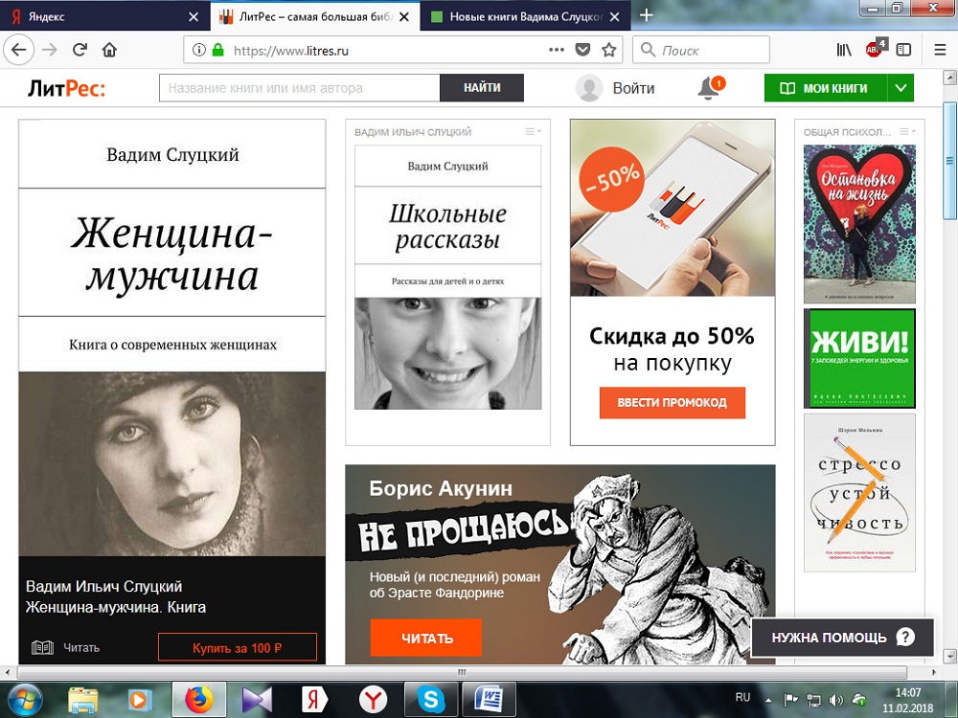Click the volume speaker tray icon
Screen dimensions: 958x718
(835, 701)
